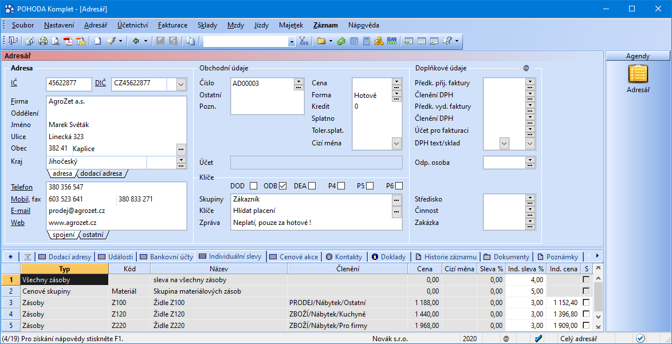Viewport: 672px width, 344px height.
Task: Click the green back arrow icon
Action: coord(136,41)
